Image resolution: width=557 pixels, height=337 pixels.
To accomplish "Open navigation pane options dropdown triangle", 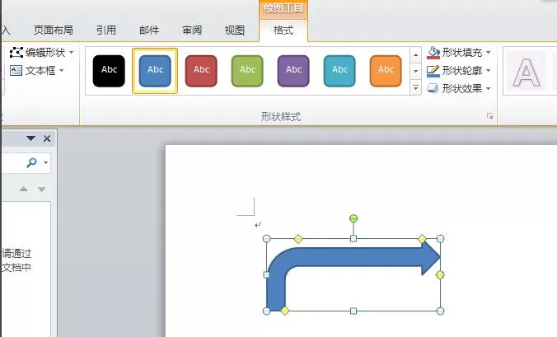I will coord(31,138).
